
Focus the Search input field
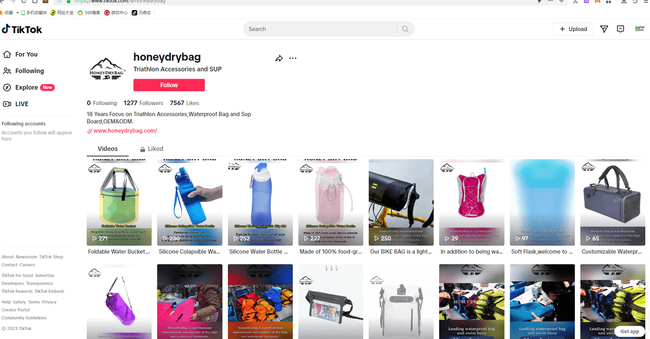point(320,29)
